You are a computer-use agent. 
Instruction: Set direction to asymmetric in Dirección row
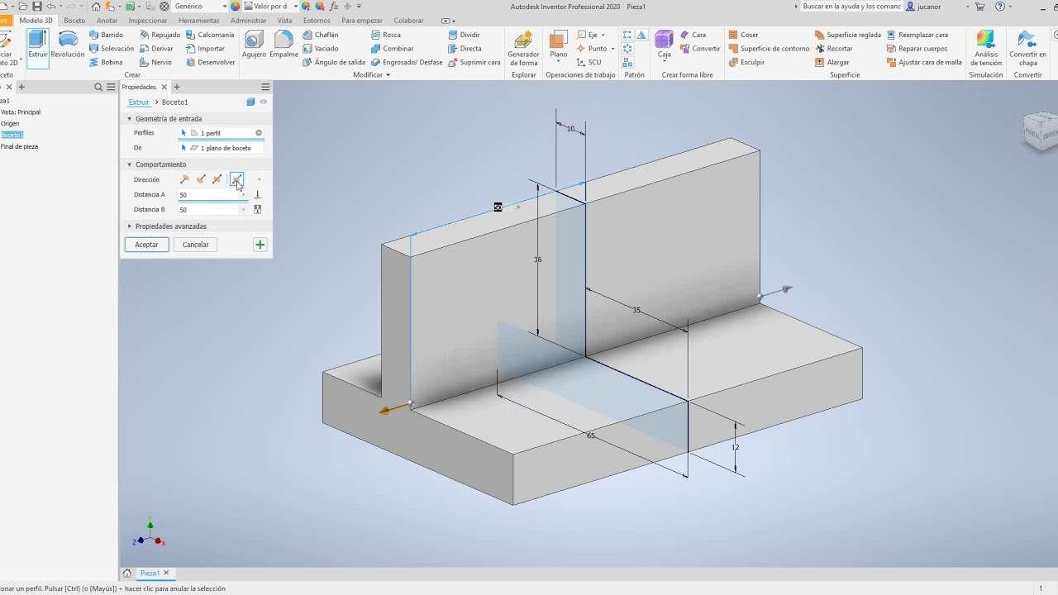point(236,179)
